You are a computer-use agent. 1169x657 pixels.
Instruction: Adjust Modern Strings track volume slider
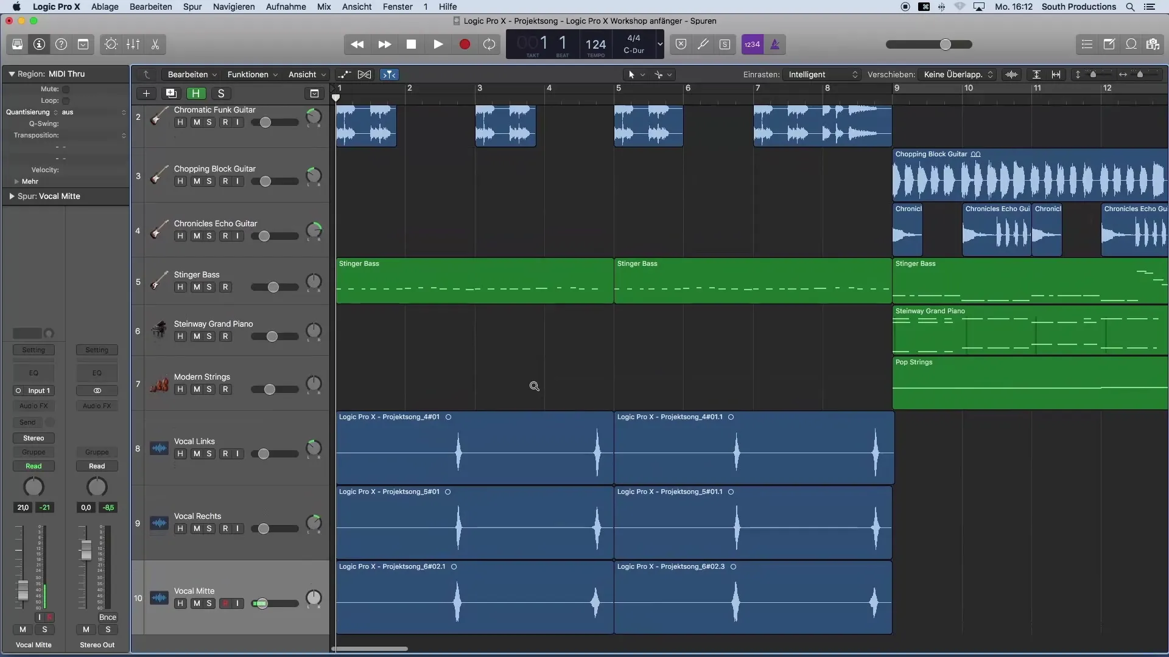275,390
